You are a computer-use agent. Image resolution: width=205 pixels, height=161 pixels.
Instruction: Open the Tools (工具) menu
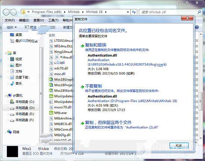click(53, 20)
